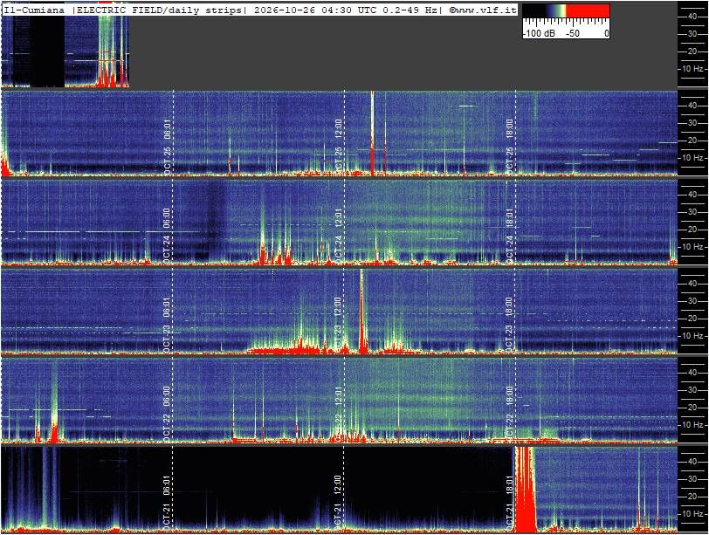
Task: Choose the OCT-22 12:01 time marker
Action: point(338,414)
